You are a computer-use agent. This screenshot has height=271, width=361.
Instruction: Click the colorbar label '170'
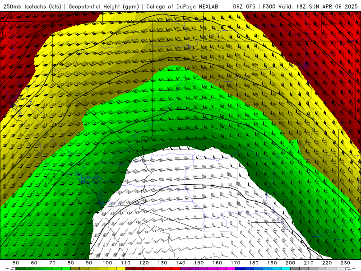236,263
